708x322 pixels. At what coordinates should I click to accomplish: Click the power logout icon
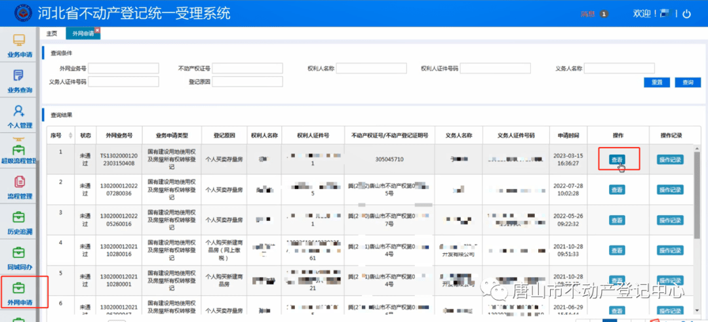686,14
